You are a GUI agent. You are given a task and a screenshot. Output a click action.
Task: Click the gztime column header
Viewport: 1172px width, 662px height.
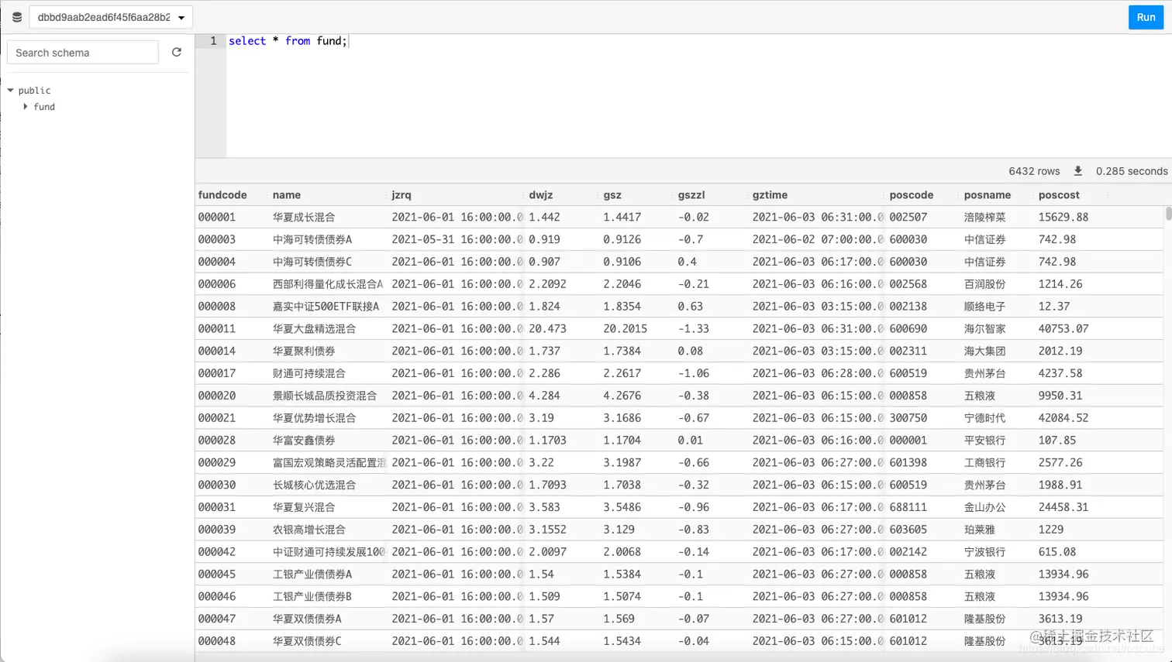pyautogui.click(x=770, y=195)
